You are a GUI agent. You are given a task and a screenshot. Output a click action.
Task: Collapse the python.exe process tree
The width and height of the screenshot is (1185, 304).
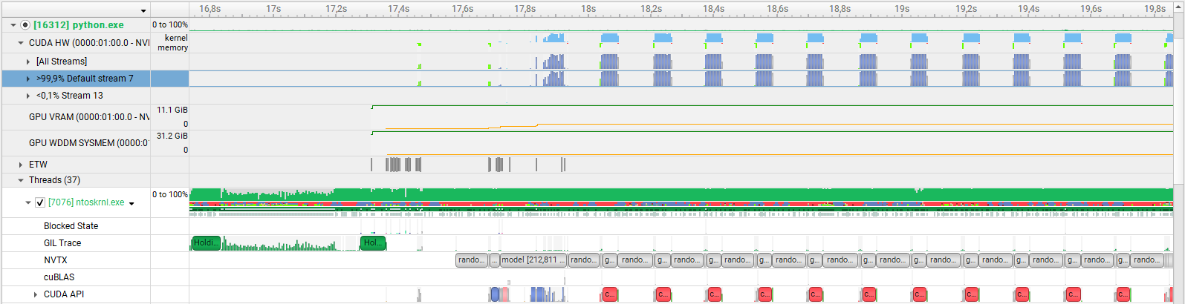tap(13, 25)
